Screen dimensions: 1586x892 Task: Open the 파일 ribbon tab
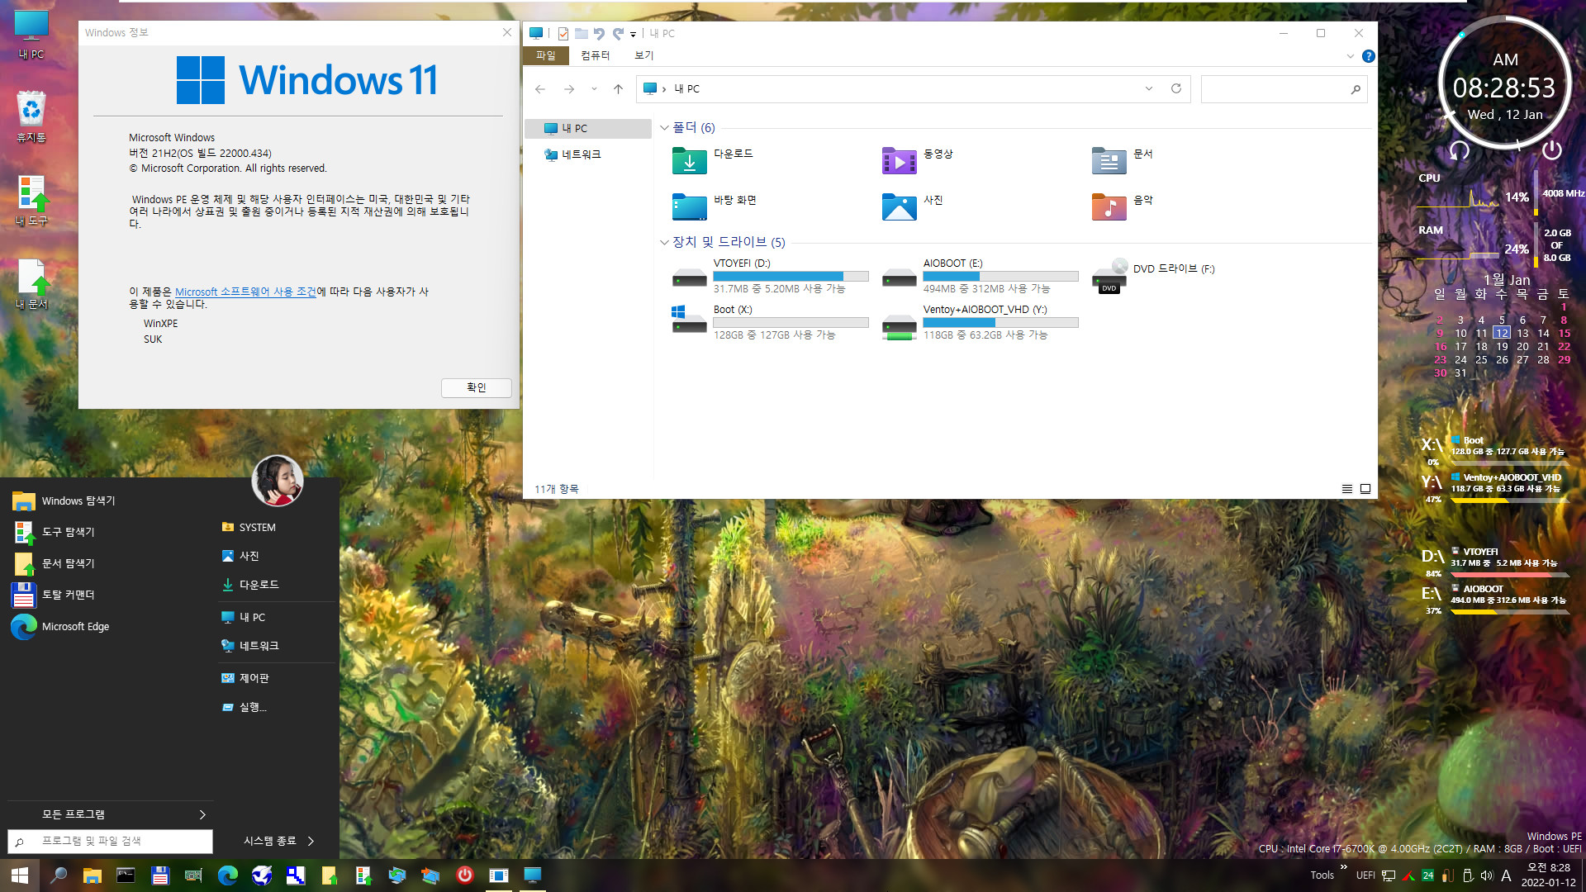click(546, 55)
